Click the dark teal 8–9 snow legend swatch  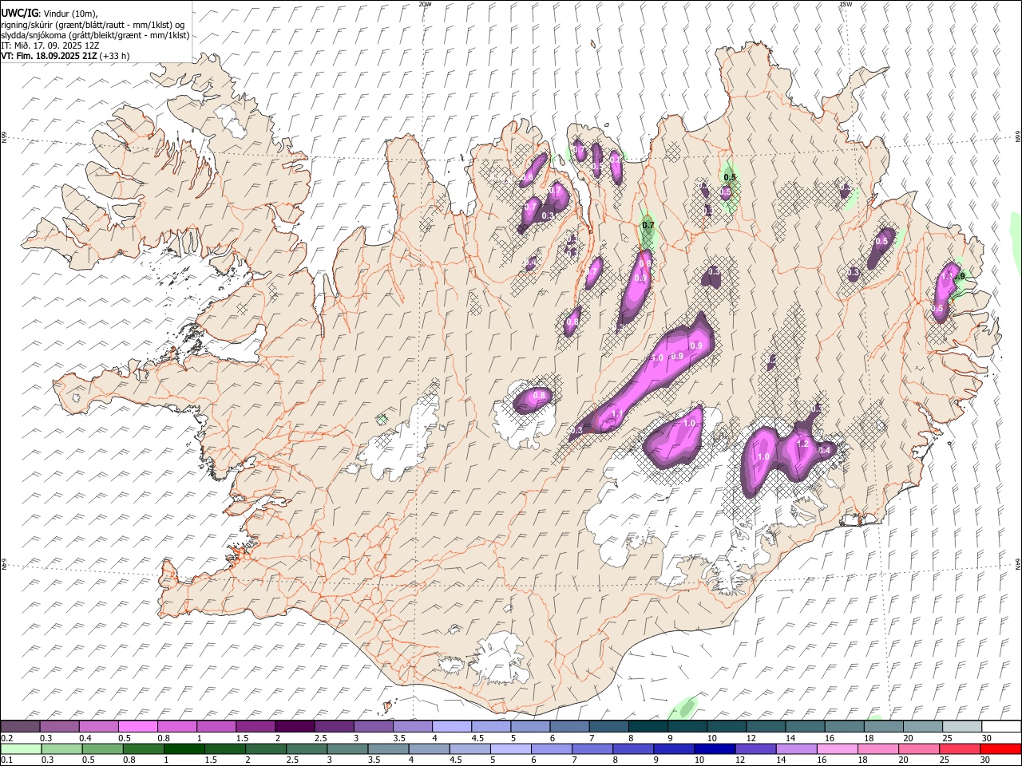(648, 726)
